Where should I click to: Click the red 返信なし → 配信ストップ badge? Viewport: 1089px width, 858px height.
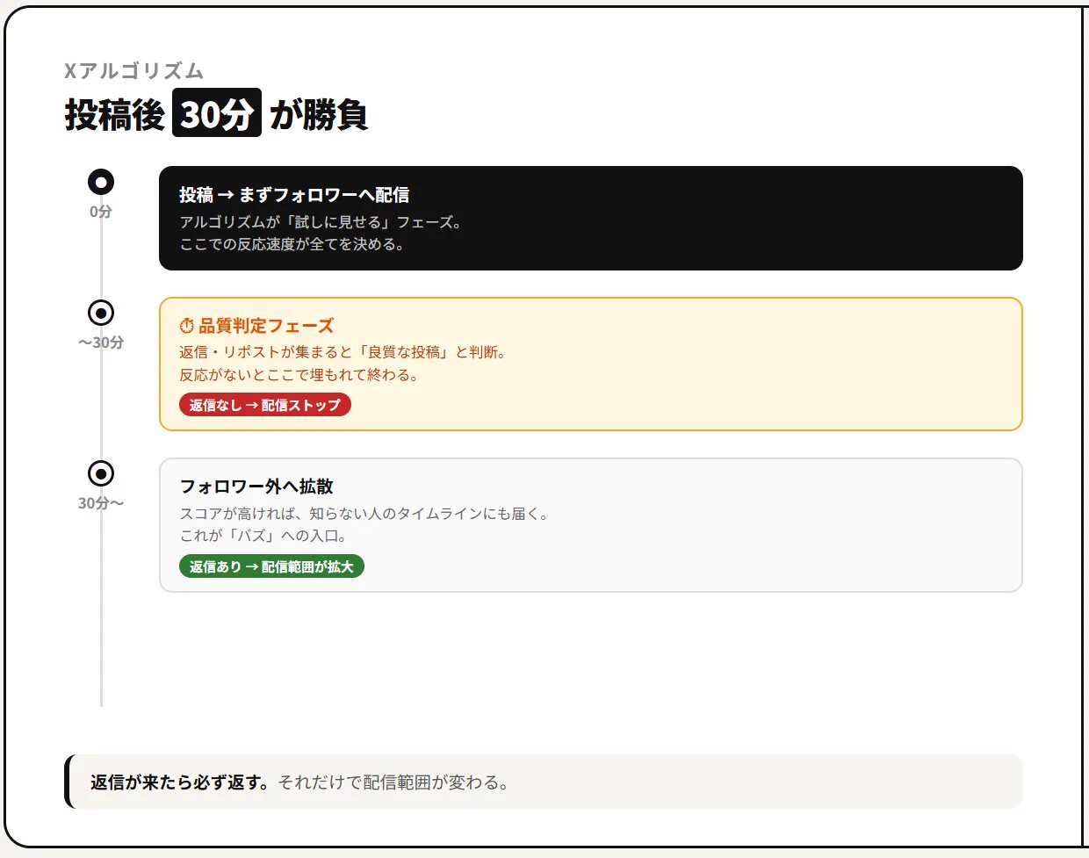pos(265,405)
